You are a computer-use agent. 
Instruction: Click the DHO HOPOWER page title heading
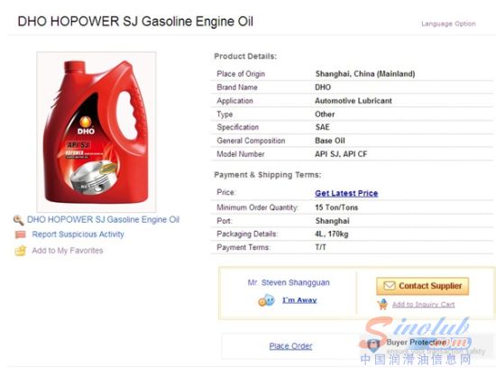click(x=135, y=22)
